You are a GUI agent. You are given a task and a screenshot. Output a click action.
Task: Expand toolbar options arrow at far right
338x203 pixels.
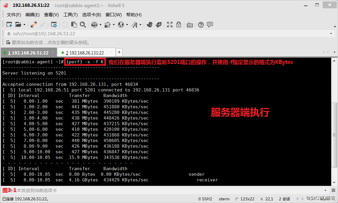pyautogui.click(x=335, y=27)
